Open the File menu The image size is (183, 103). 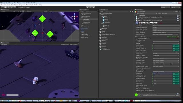pos(1,5)
